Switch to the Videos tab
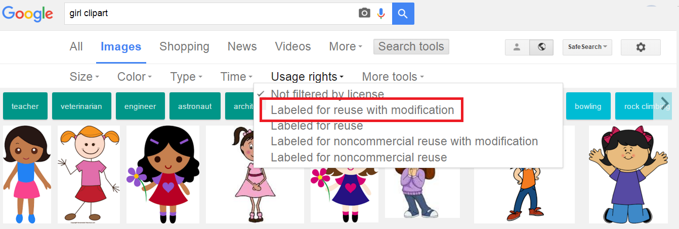The image size is (679, 229). tap(293, 46)
